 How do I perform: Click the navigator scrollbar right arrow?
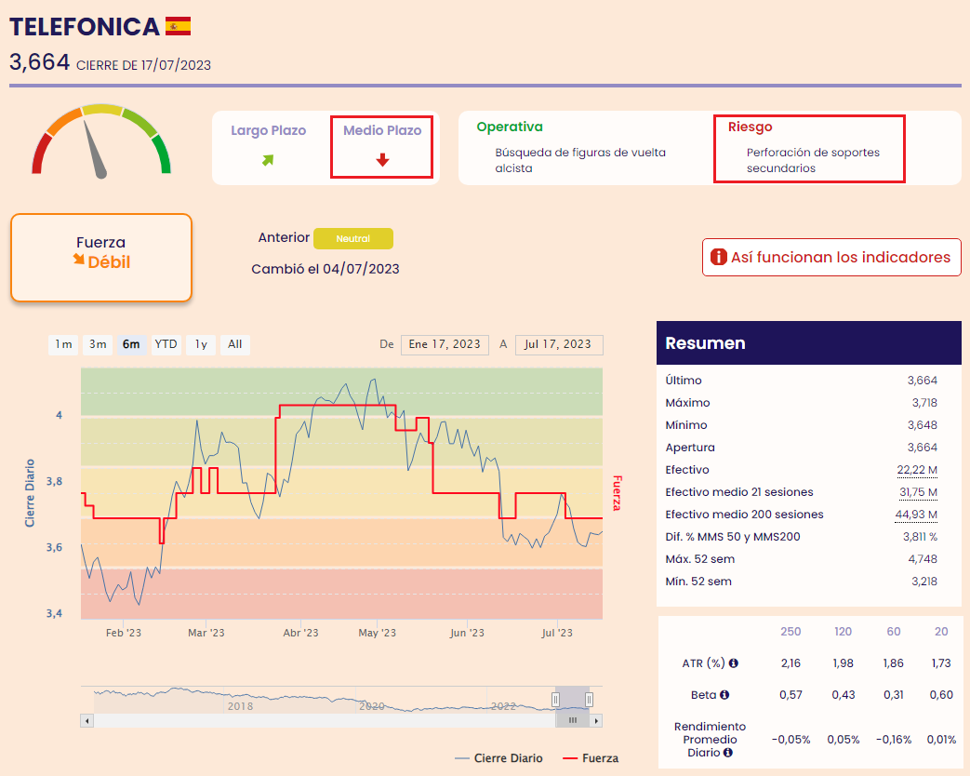click(596, 720)
